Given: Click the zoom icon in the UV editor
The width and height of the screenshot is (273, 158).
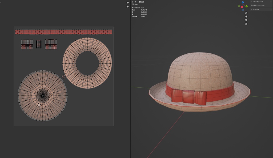Looking at the screenshot, I should [x=127, y=3].
